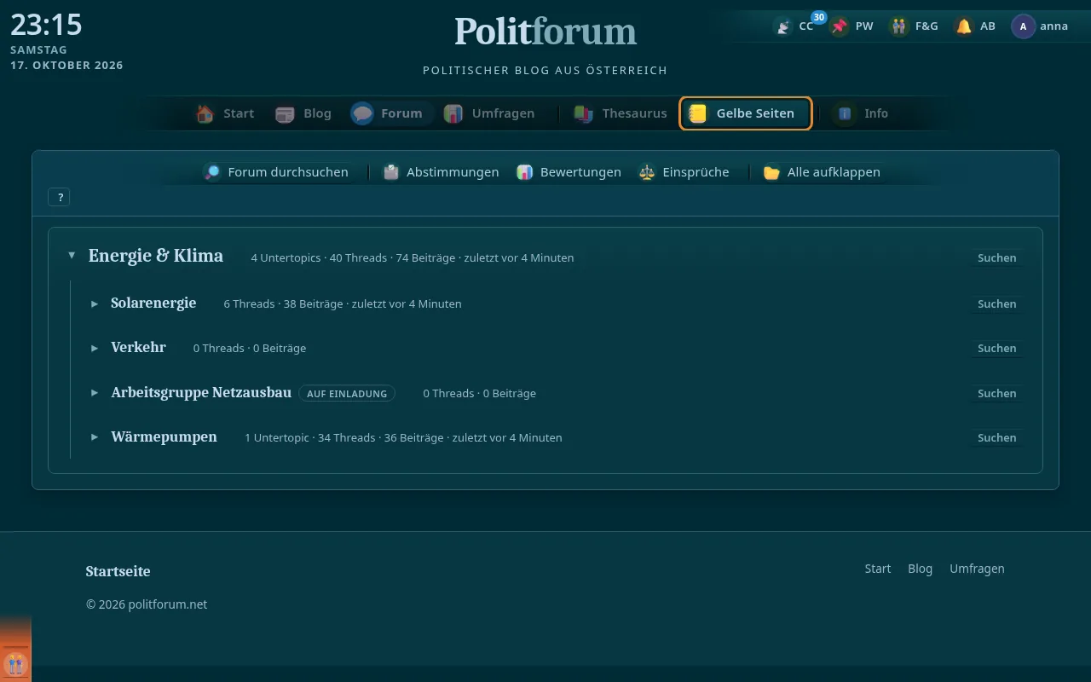Switch to the Forum tab
The image size is (1091, 682).
(x=391, y=113)
